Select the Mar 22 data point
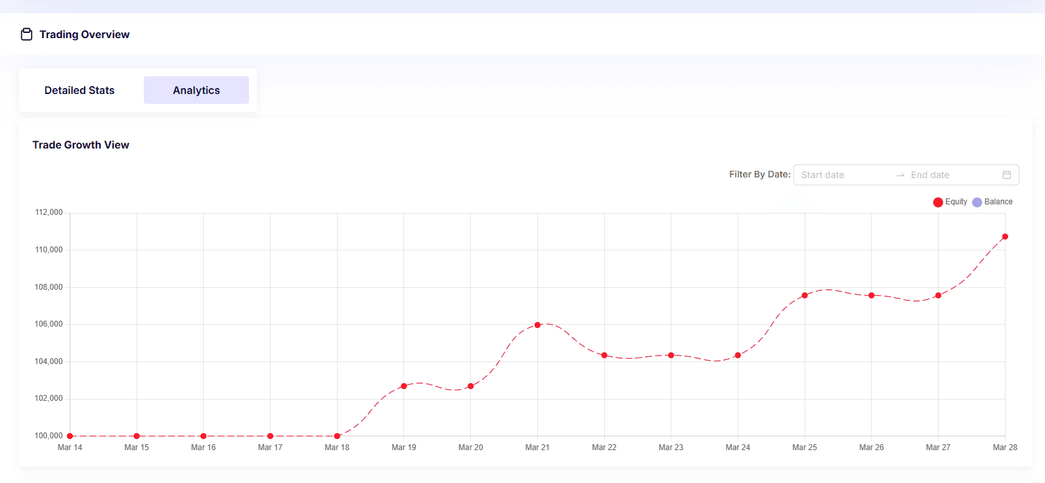The image size is (1045, 483). [604, 356]
